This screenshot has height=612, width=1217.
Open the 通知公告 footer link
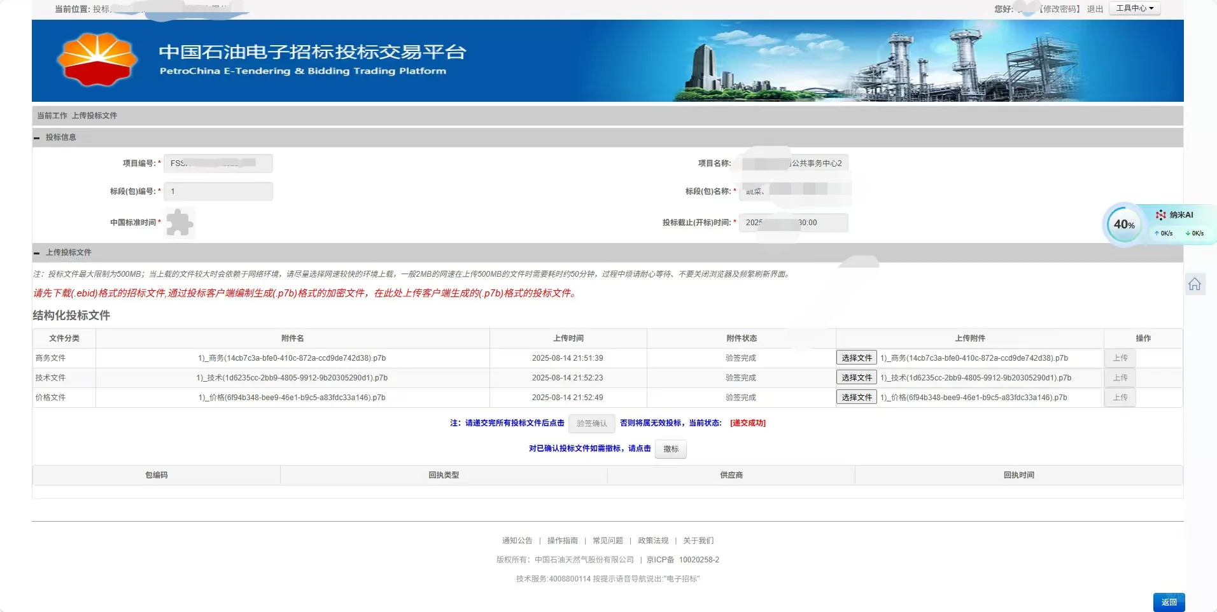click(x=517, y=541)
